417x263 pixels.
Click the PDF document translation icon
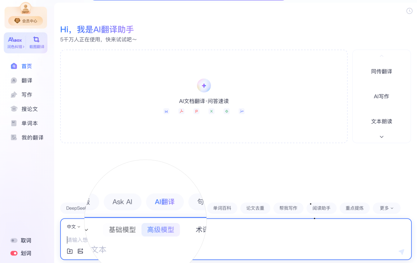point(181,111)
